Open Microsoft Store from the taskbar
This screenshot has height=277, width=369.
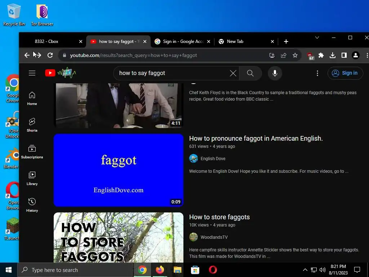[x=195, y=270]
